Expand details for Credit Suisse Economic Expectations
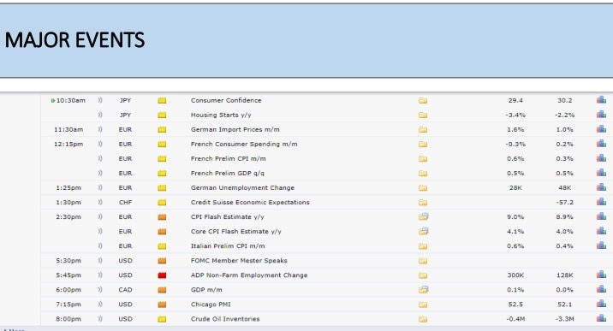The image size is (613, 331). click(423, 203)
